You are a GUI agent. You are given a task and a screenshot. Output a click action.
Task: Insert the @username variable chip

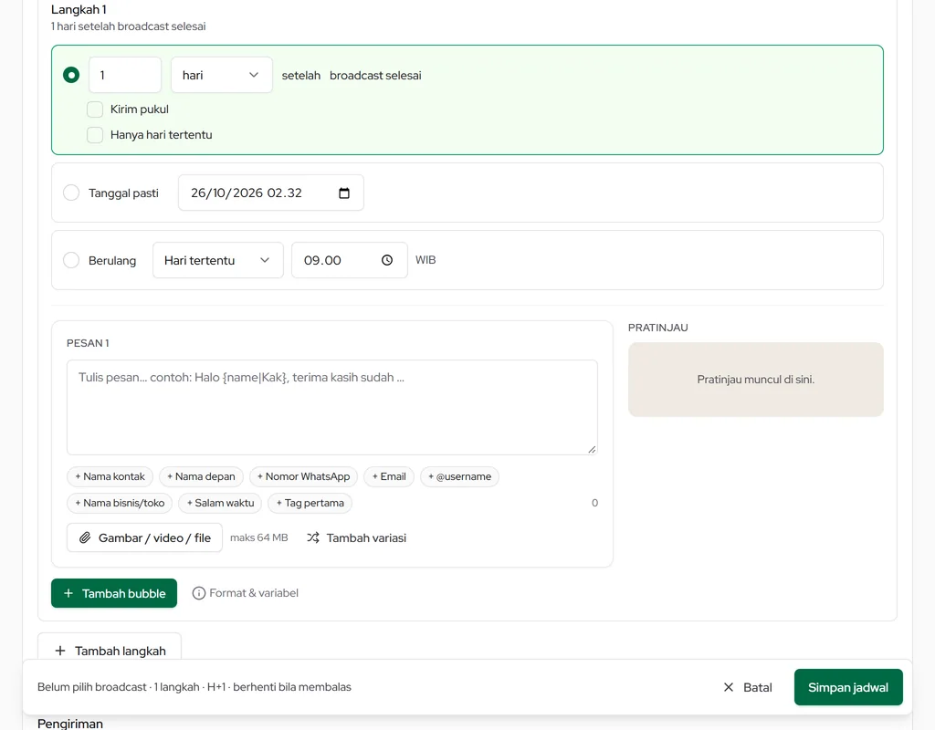[460, 476]
